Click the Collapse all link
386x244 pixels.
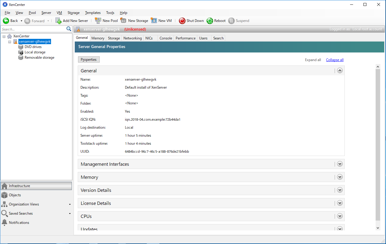coord(335,60)
